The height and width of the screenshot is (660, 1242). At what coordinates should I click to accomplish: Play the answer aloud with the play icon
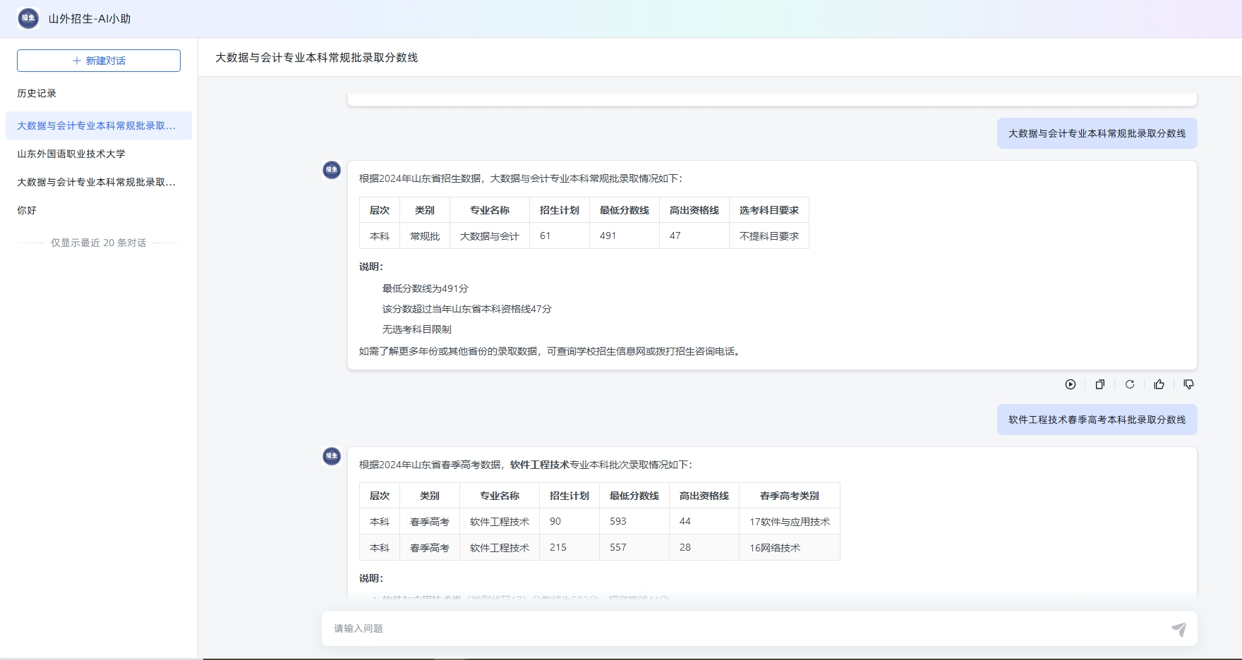click(x=1071, y=384)
